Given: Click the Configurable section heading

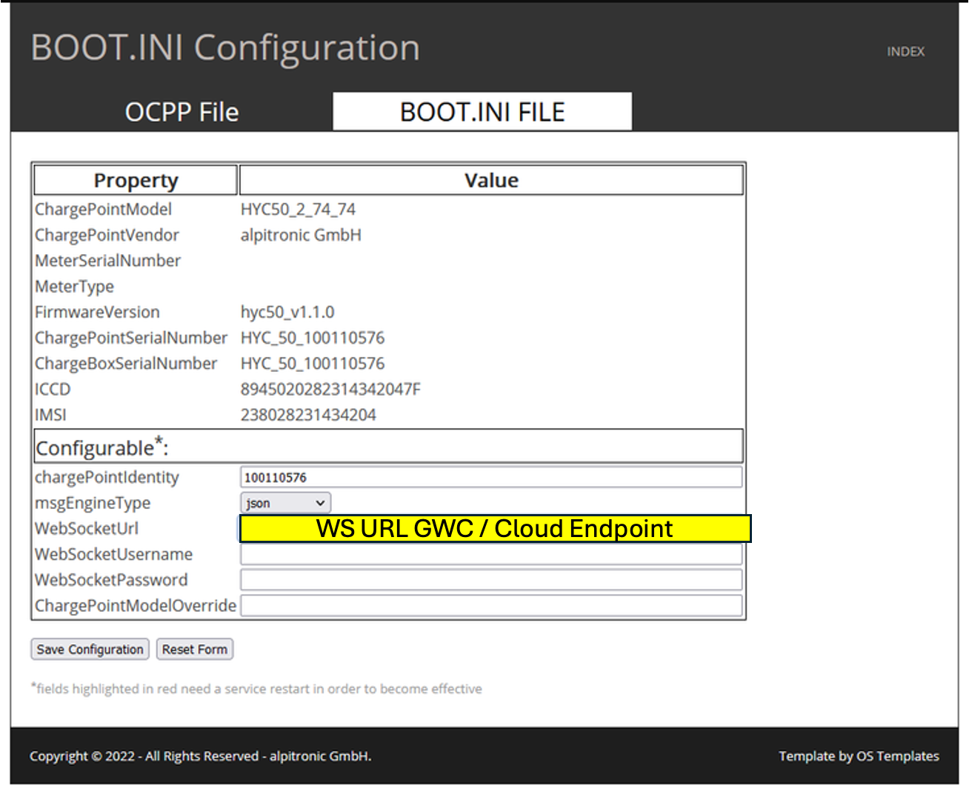Looking at the screenshot, I should pos(102,447).
